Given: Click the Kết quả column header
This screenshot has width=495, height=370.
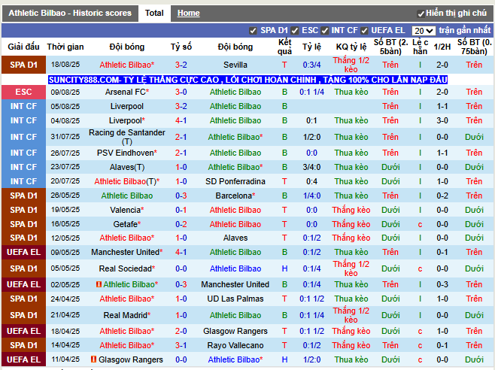Looking at the screenshot, I should 284,47.
